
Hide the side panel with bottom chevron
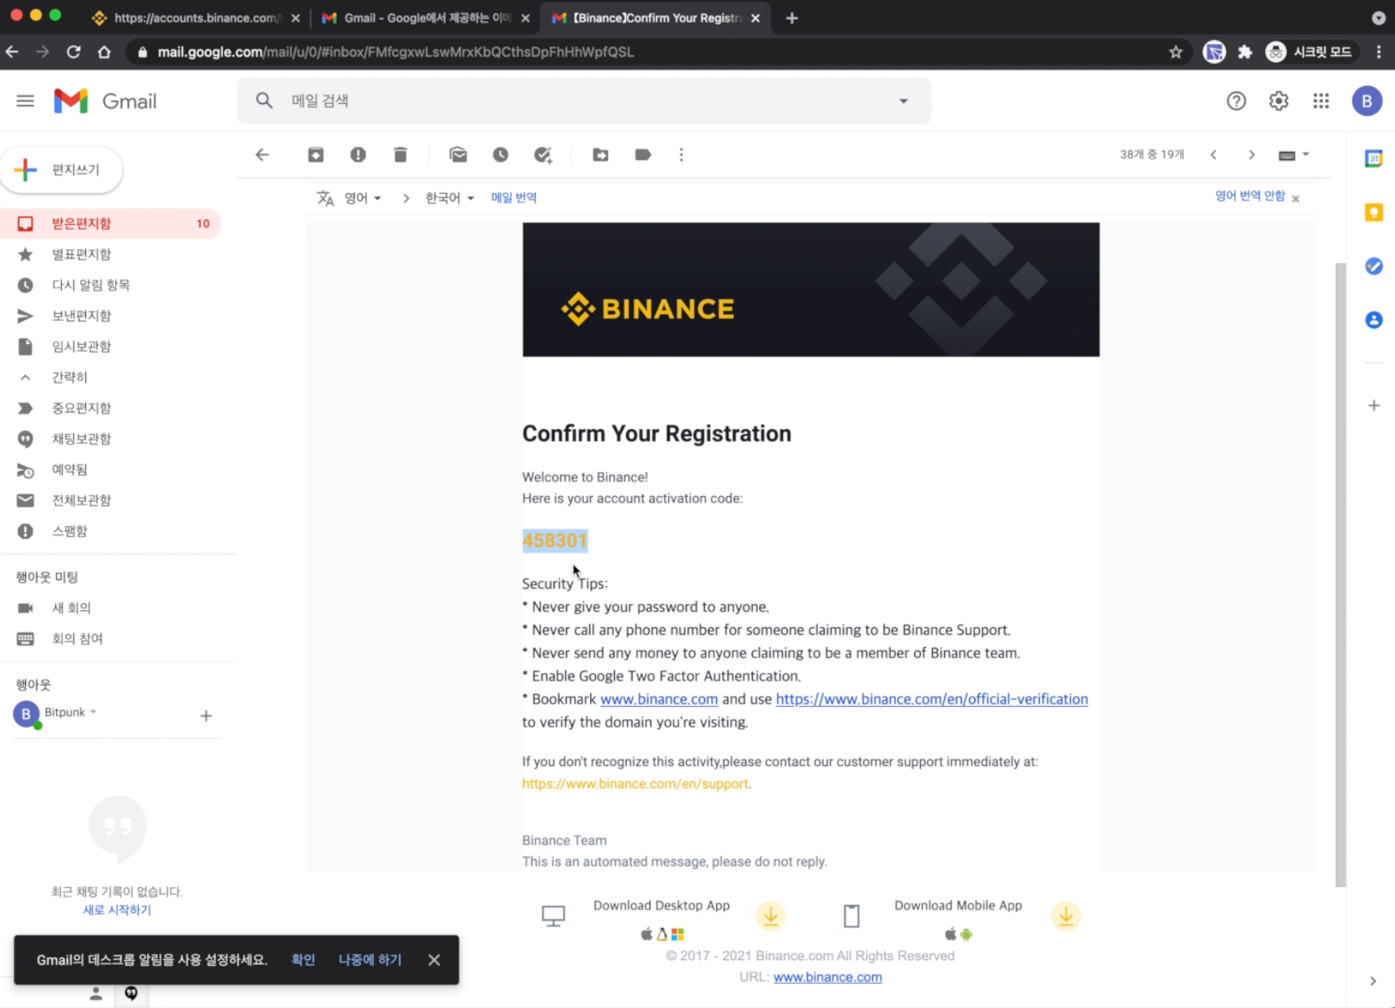[1372, 980]
